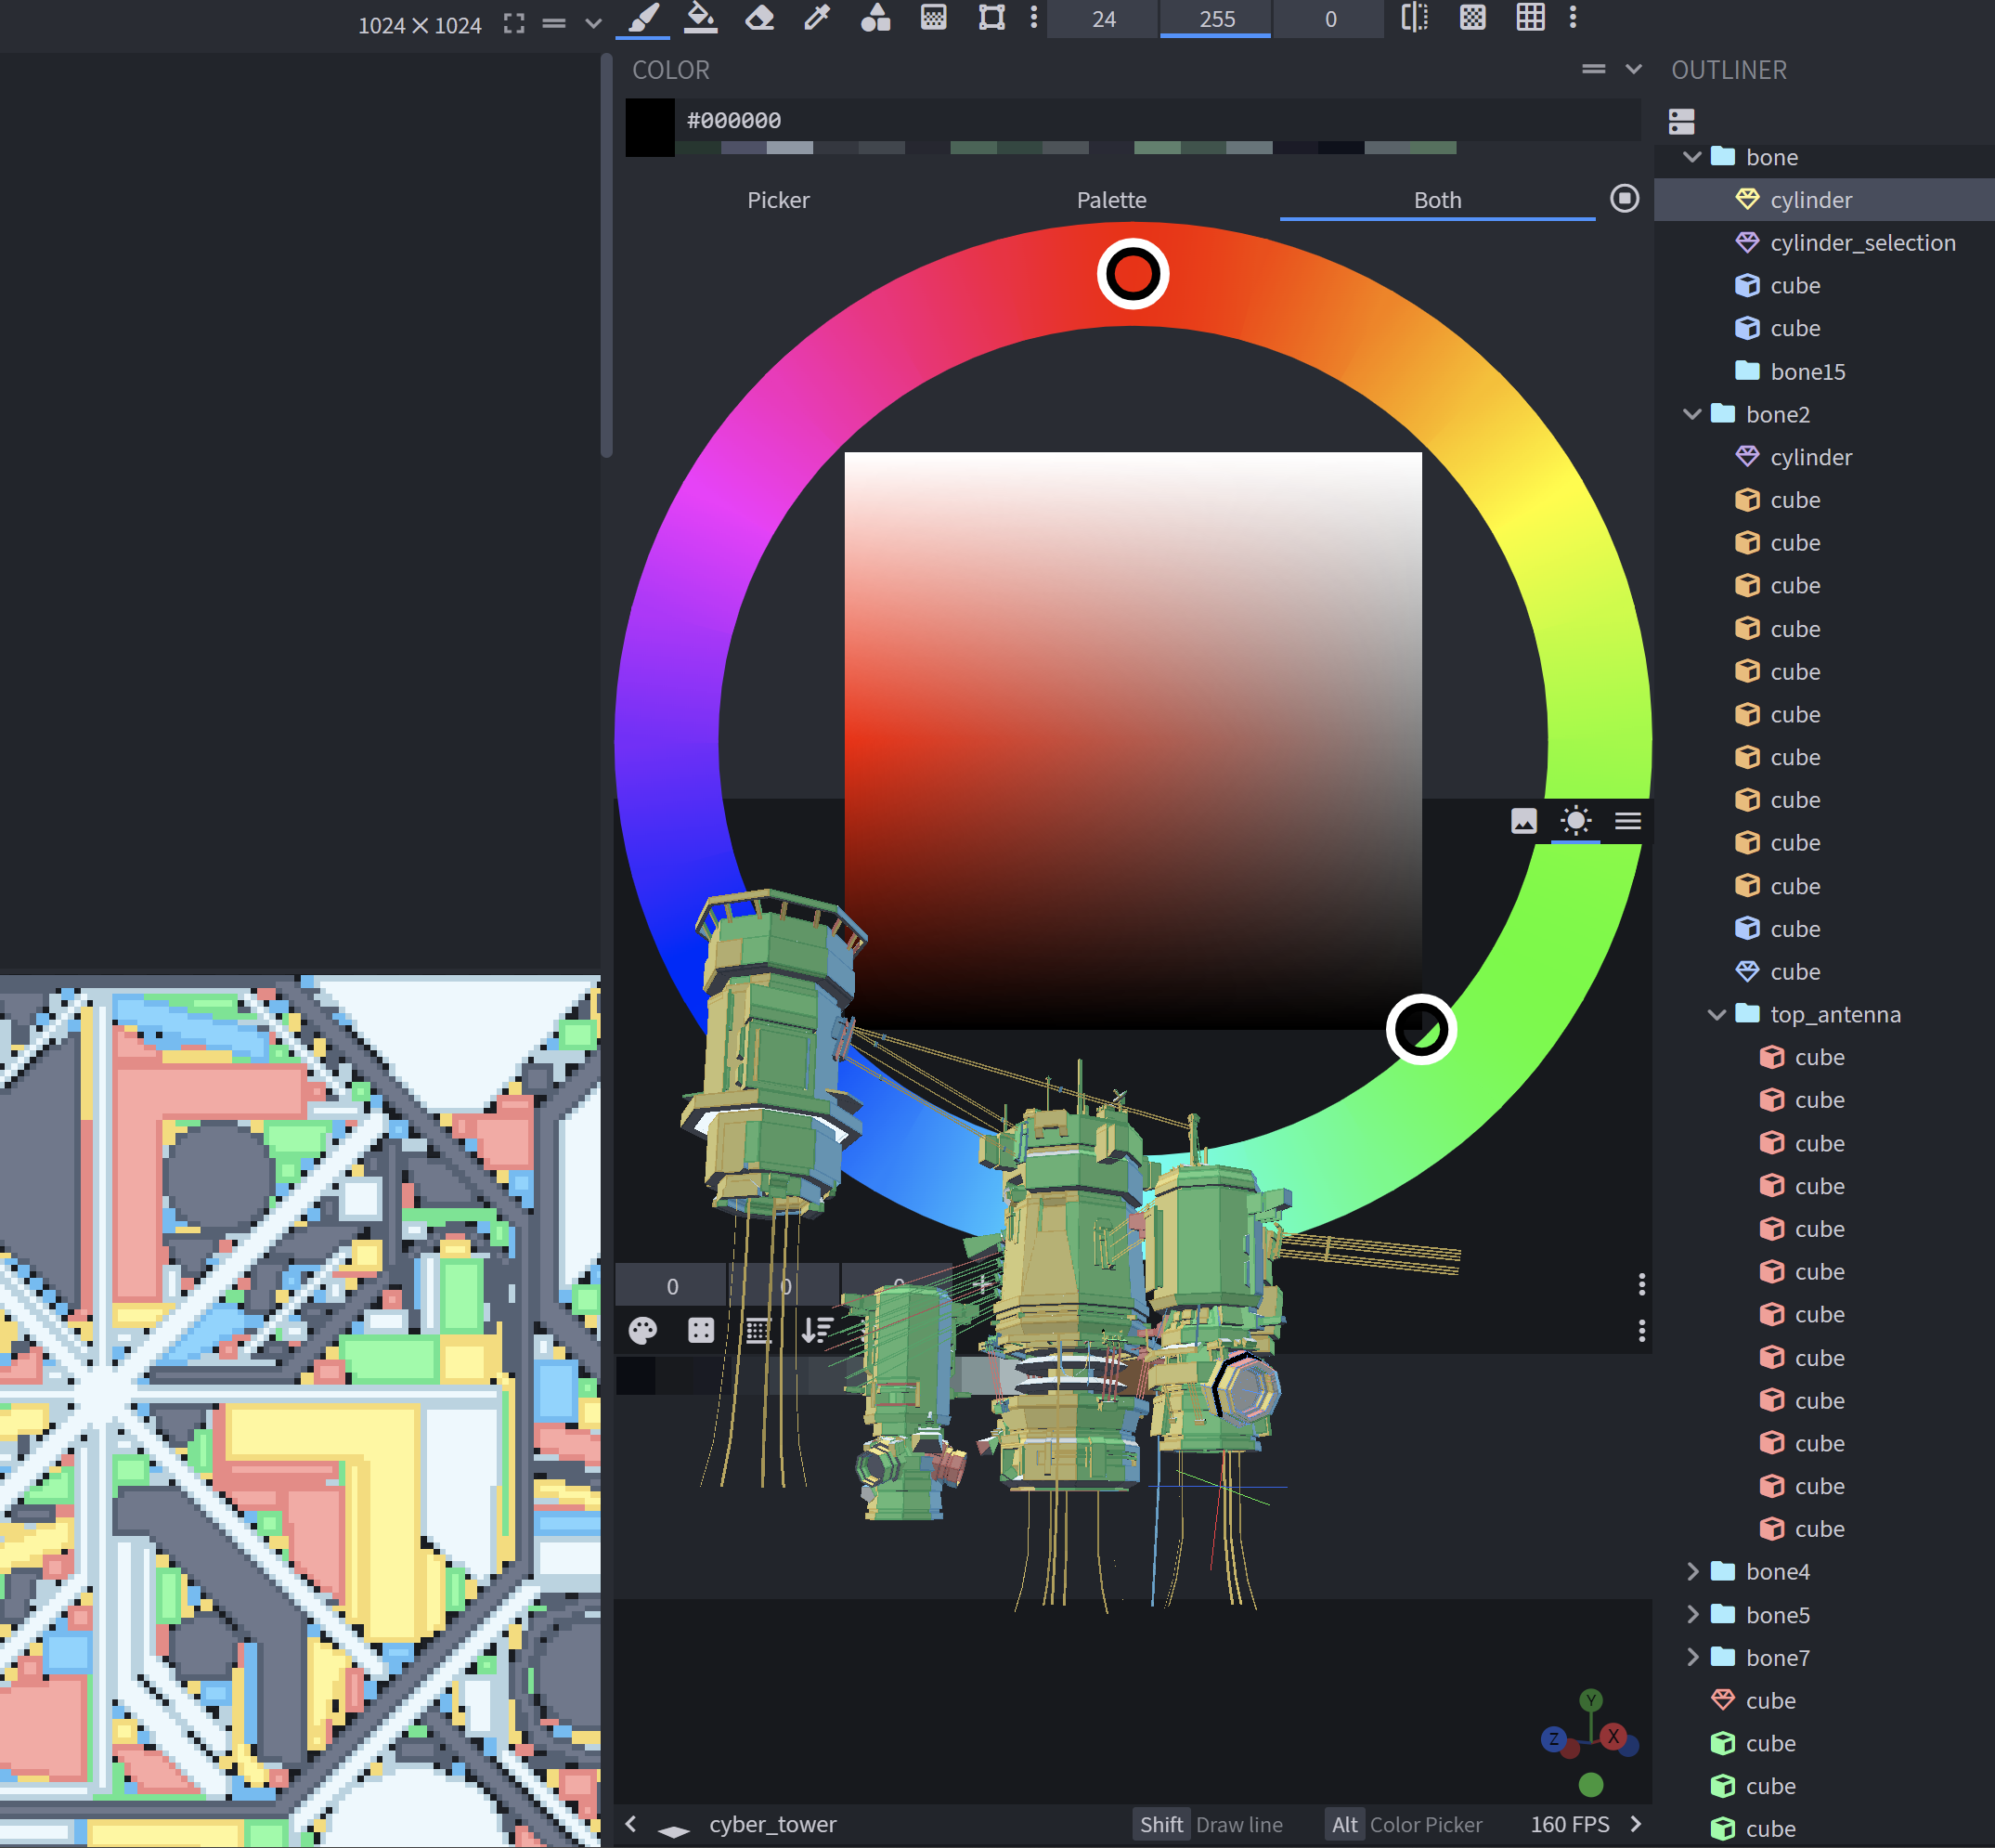This screenshot has height=1848, width=1995.
Task: Expand bone4 in the Outliner
Action: [x=1691, y=1571]
